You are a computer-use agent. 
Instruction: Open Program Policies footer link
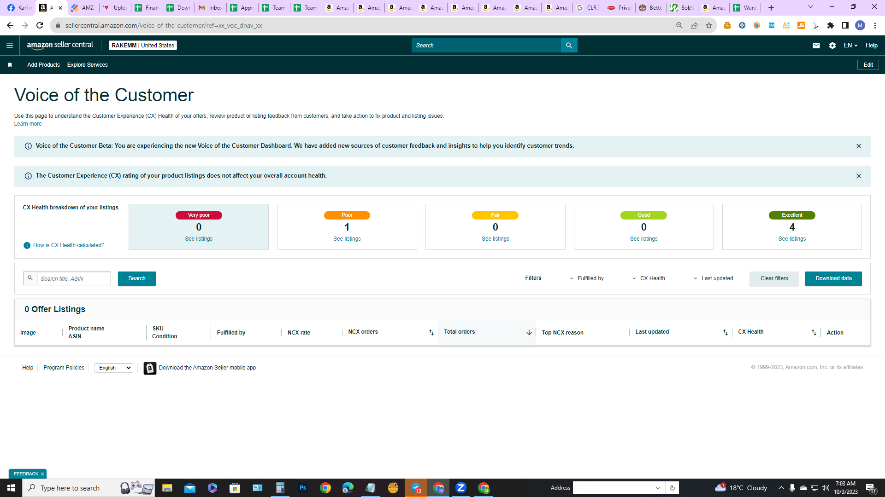tap(64, 368)
